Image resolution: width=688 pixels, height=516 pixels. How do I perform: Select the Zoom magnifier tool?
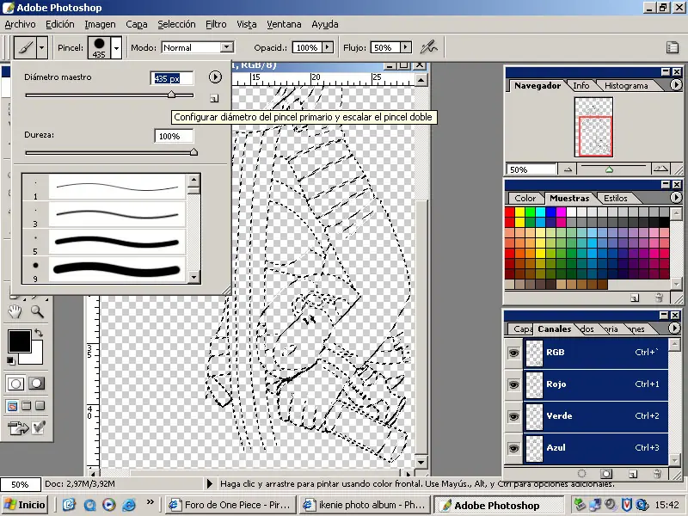[x=37, y=311]
